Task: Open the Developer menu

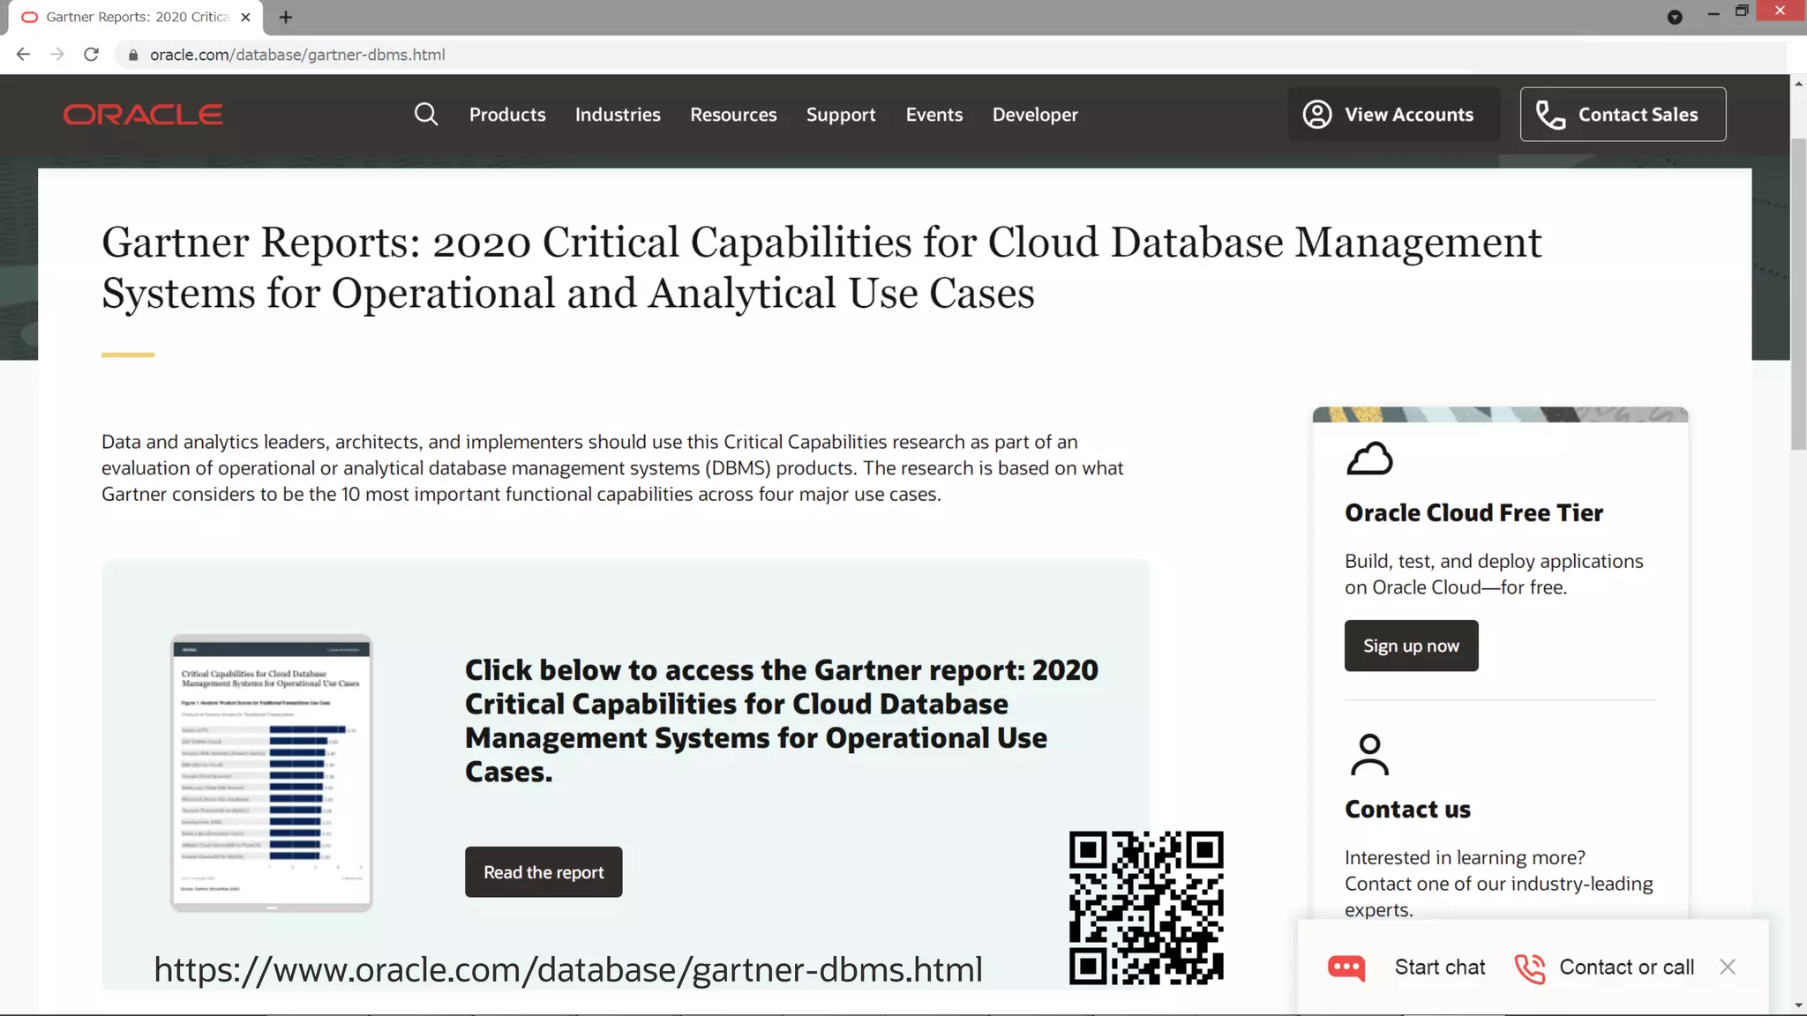Action: (x=1035, y=115)
